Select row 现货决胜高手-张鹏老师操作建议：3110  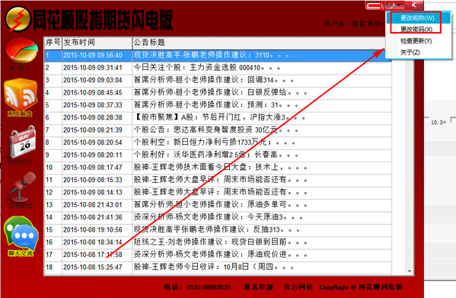coord(218,56)
